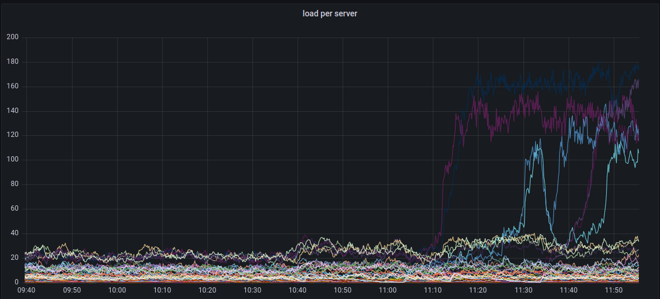Click the 10:20 time axis label
This screenshot has width=660, height=299.
point(207,290)
